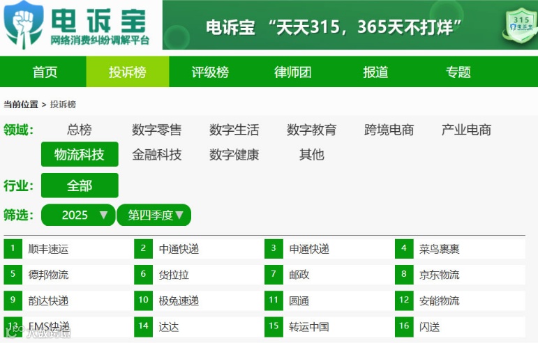538x343 pixels.
Task: Open the 律师团 tab
Action: coord(292,72)
